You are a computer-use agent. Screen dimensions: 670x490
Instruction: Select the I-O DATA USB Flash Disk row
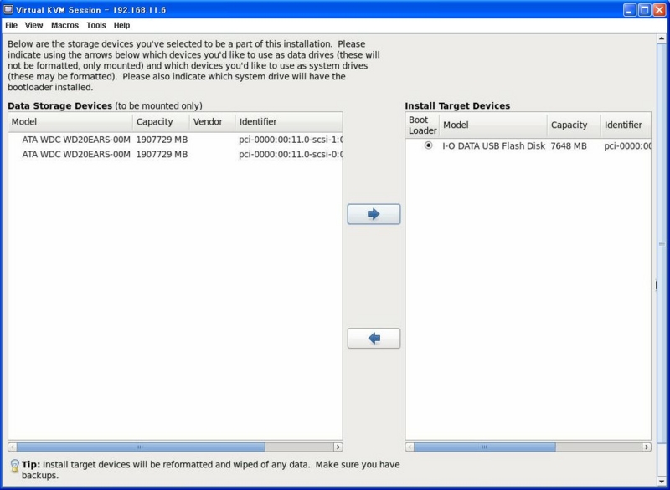point(528,145)
